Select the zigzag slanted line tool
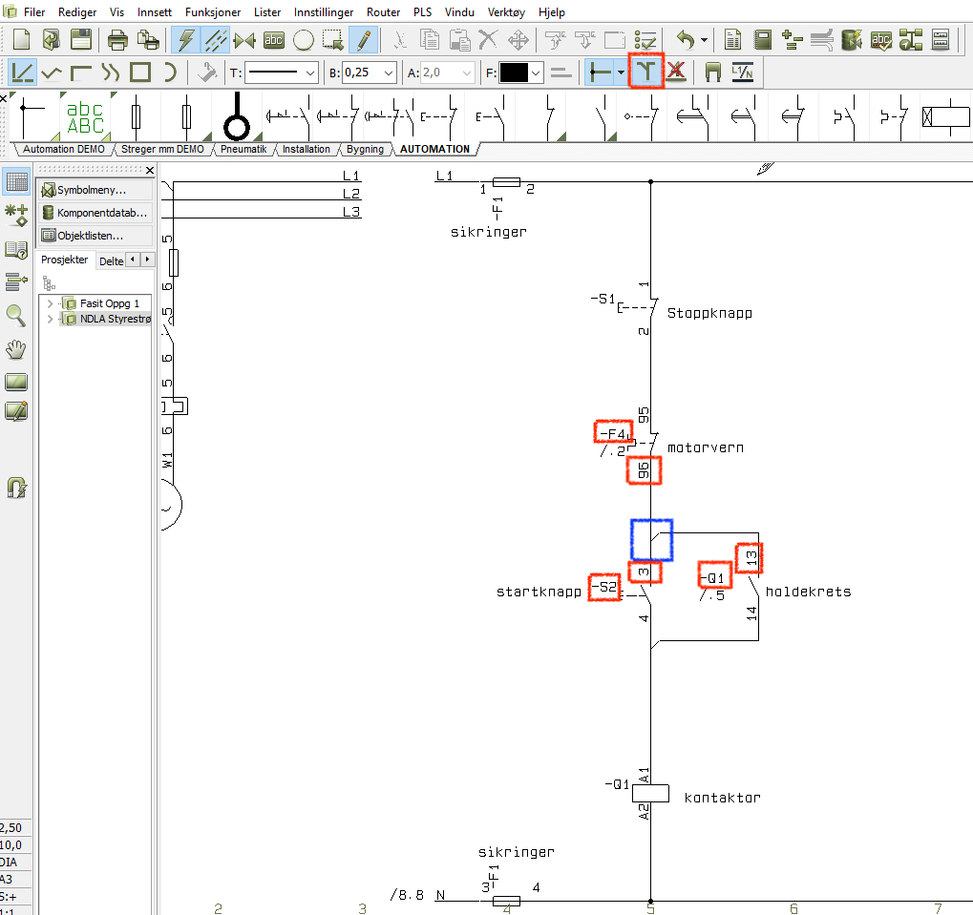Screen dimensions: 973x915 (x=52, y=73)
